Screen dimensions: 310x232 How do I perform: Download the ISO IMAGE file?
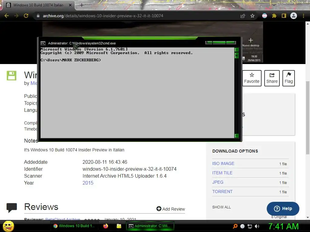pyautogui.click(x=223, y=163)
